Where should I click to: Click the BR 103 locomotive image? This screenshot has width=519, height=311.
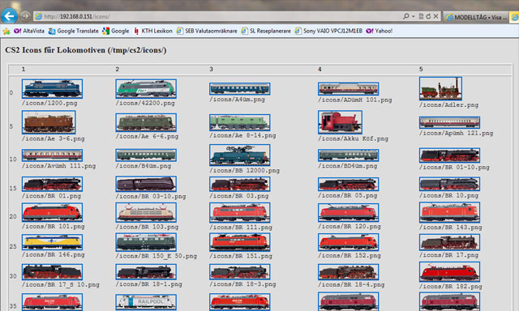(146, 212)
